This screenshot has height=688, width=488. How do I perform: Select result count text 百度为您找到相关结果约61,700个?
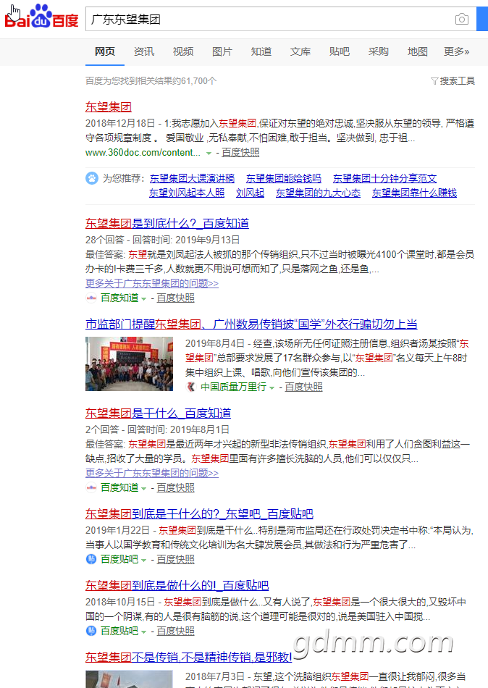pos(151,80)
